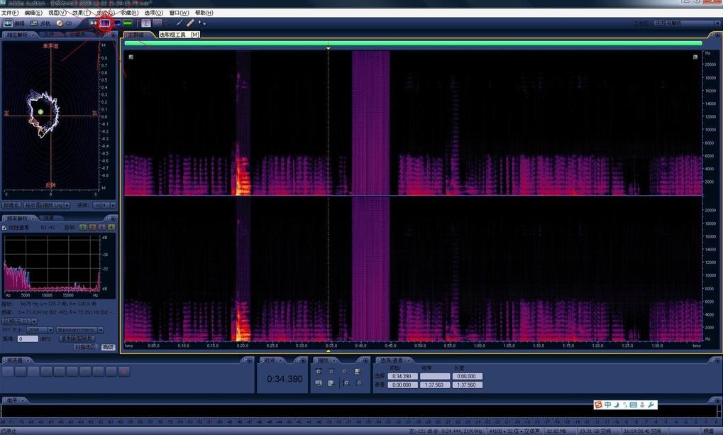Click the Stop button in transport panel
Image resolution: width=723 pixels, height=435 pixels.
pyautogui.click(x=8, y=371)
